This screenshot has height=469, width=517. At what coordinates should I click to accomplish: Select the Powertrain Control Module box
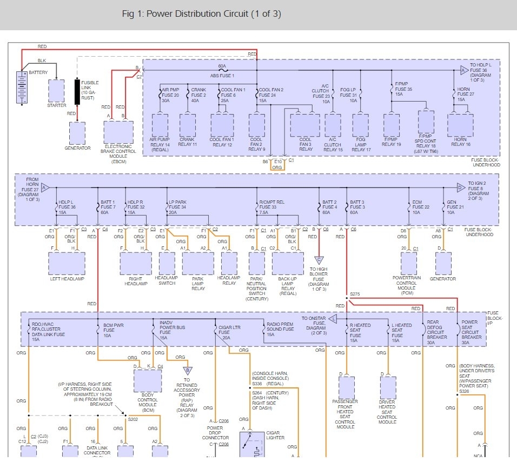click(409, 264)
